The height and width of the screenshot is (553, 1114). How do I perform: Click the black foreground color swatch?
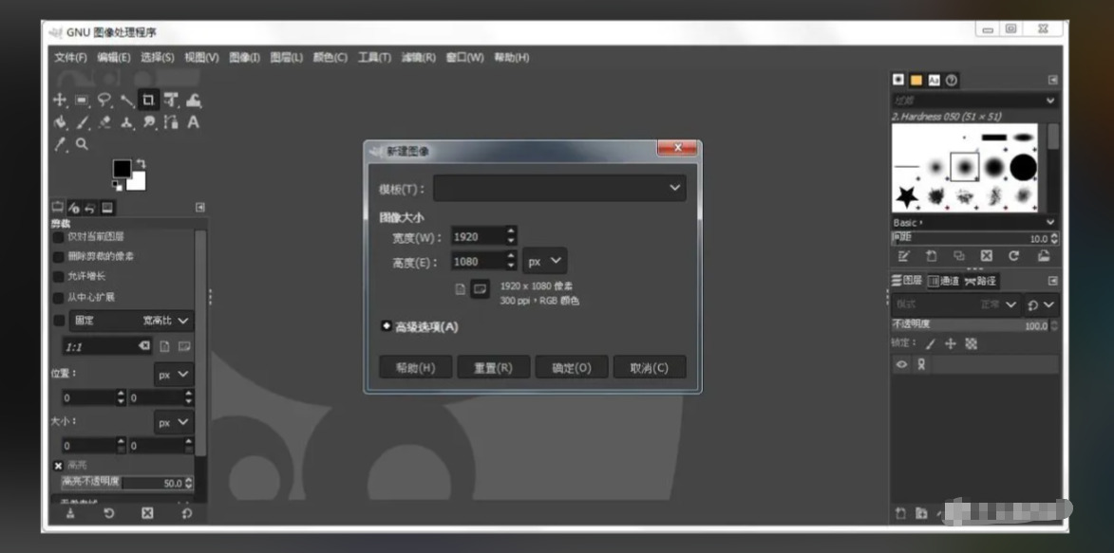click(x=121, y=168)
